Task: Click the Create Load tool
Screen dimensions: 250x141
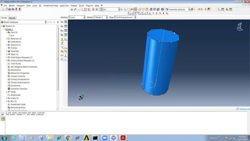Action: [62, 22]
